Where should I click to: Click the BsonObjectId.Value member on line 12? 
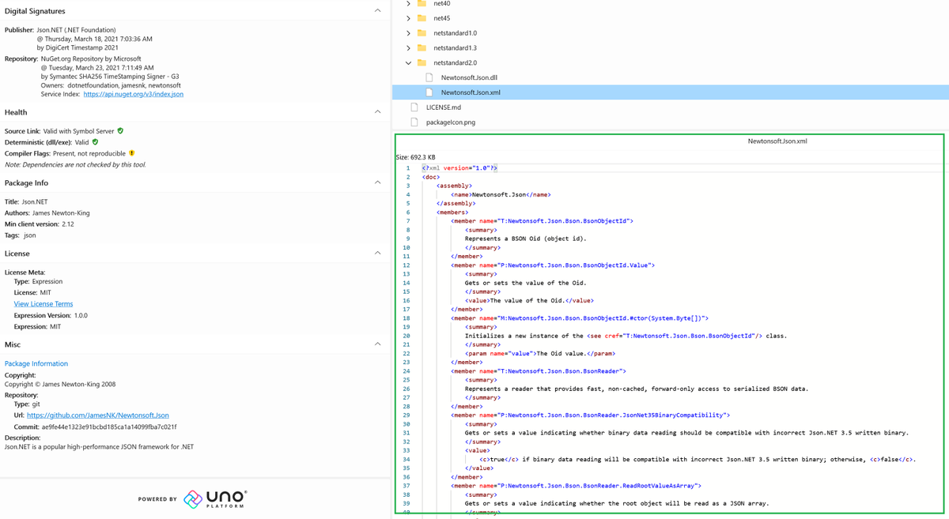click(553, 265)
